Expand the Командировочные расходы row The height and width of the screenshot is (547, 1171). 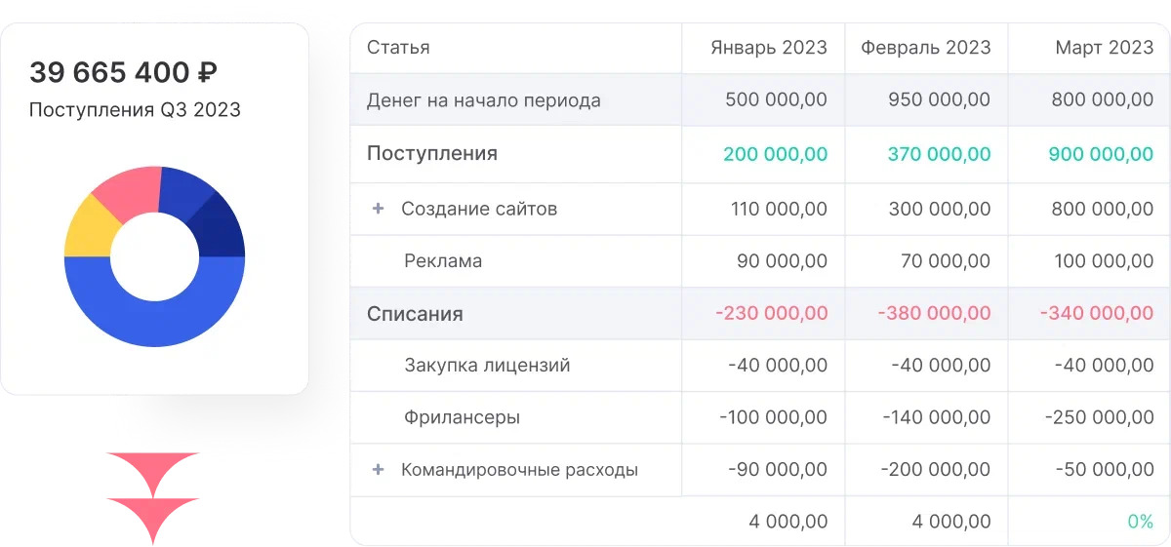click(x=379, y=470)
